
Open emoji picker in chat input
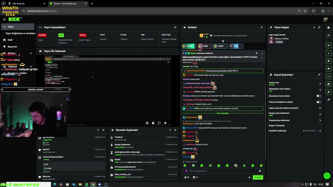(x=260, y=171)
